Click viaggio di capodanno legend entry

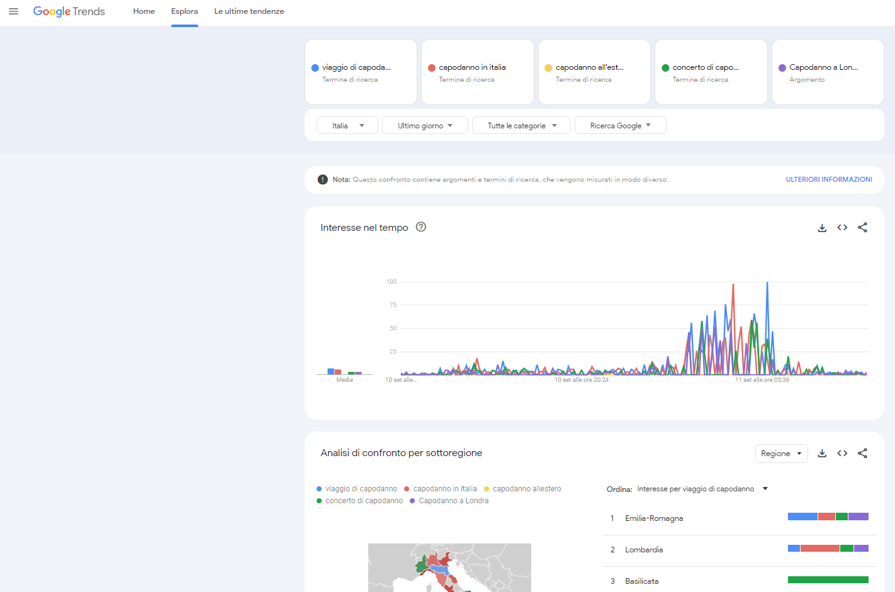pyautogui.click(x=357, y=489)
